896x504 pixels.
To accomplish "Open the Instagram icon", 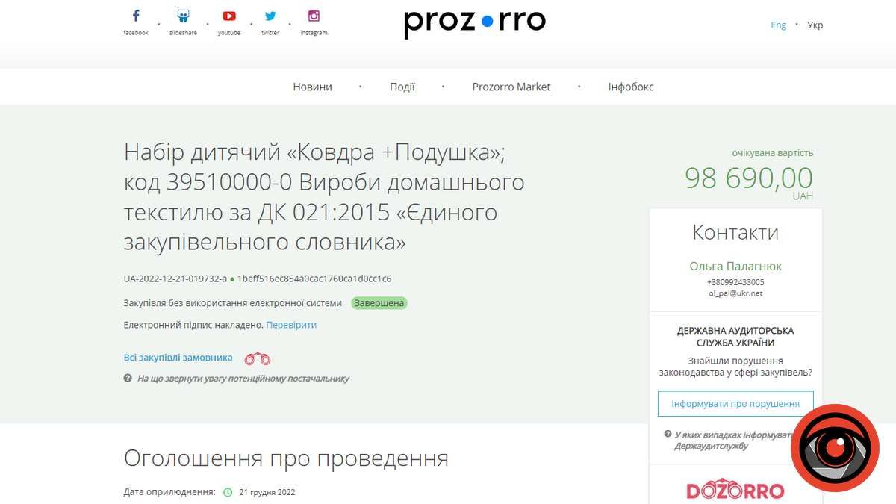I will coord(314,15).
